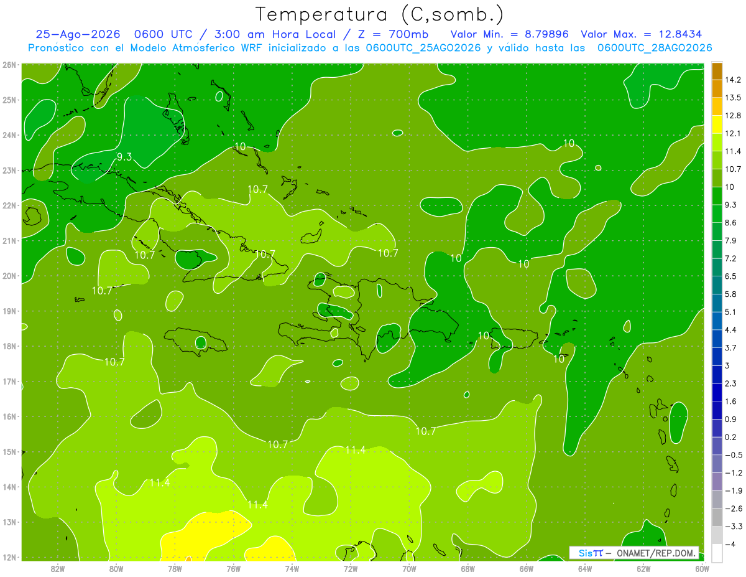
Task: Click the "22N" latitude axis label
Action: (x=9, y=205)
